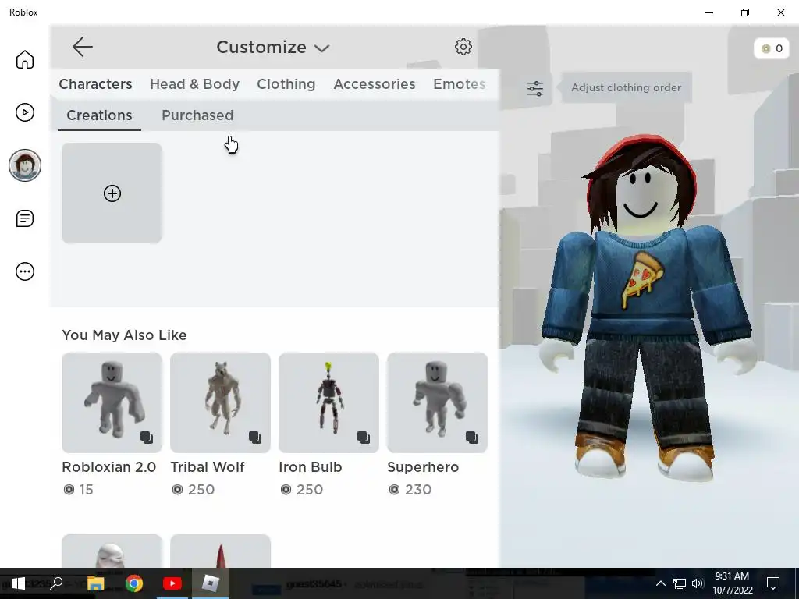799x599 pixels.
Task: Click the adjust clothing order sliders icon
Action: coord(535,89)
